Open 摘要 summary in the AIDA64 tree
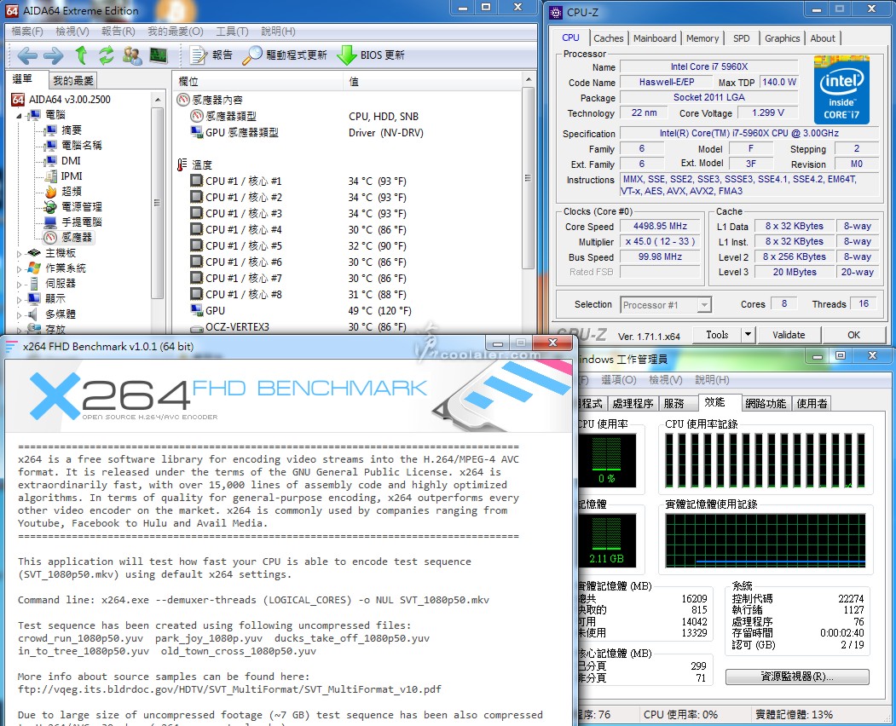Viewport: 896px width, 726px height. (x=64, y=130)
